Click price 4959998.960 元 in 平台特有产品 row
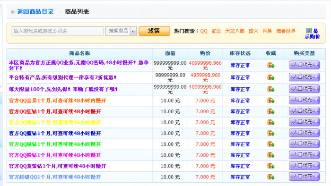The height and width of the screenshot is (186, 331). coord(205,77)
